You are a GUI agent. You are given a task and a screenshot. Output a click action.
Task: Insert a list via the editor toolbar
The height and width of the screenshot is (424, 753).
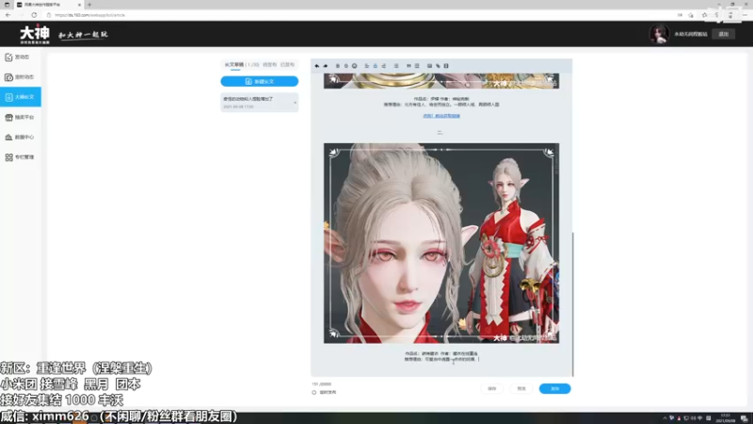coord(396,66)
